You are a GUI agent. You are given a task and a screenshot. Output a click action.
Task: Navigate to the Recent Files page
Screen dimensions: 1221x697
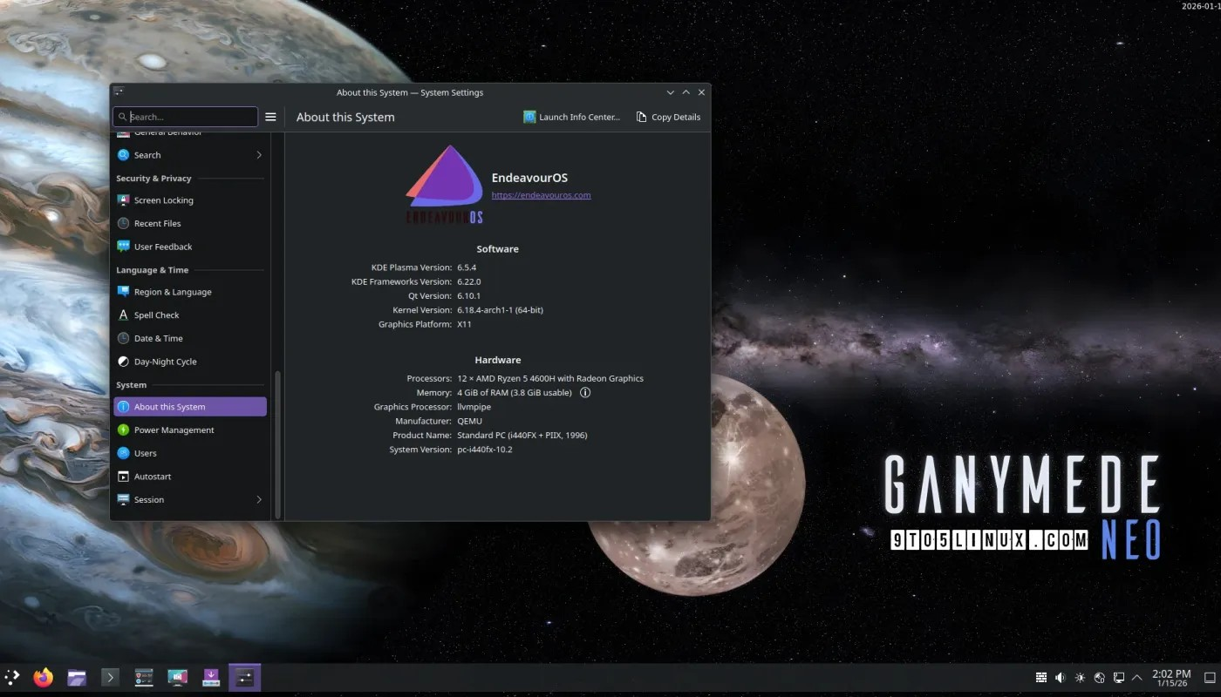(156, 223)
